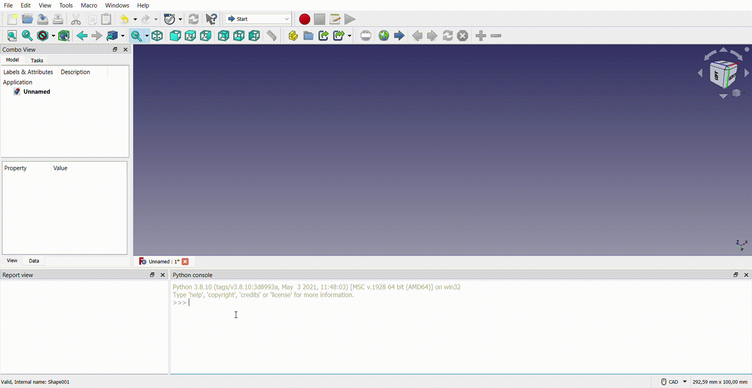
Task: Open the CAD navigation style dropdown
Action: (x=684, y=382)
